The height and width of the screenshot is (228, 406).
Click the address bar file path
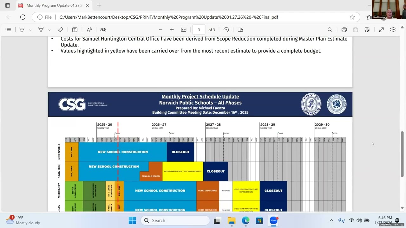click(169, 17)
